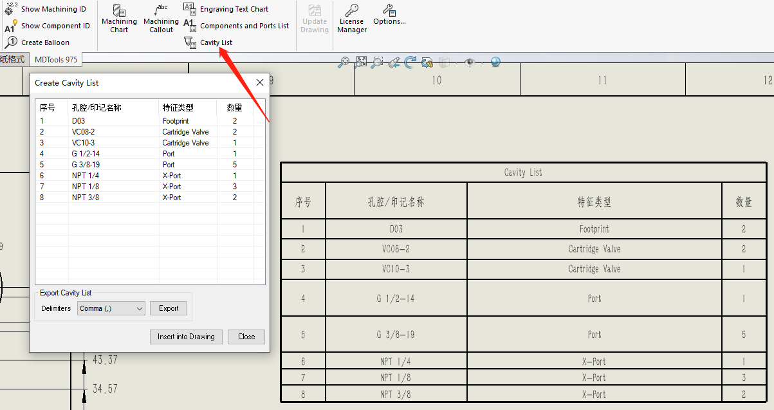Click the VC08-2 cell in drawing table
The height and width of the screenshot is (410, 774).
coord(396,249)
